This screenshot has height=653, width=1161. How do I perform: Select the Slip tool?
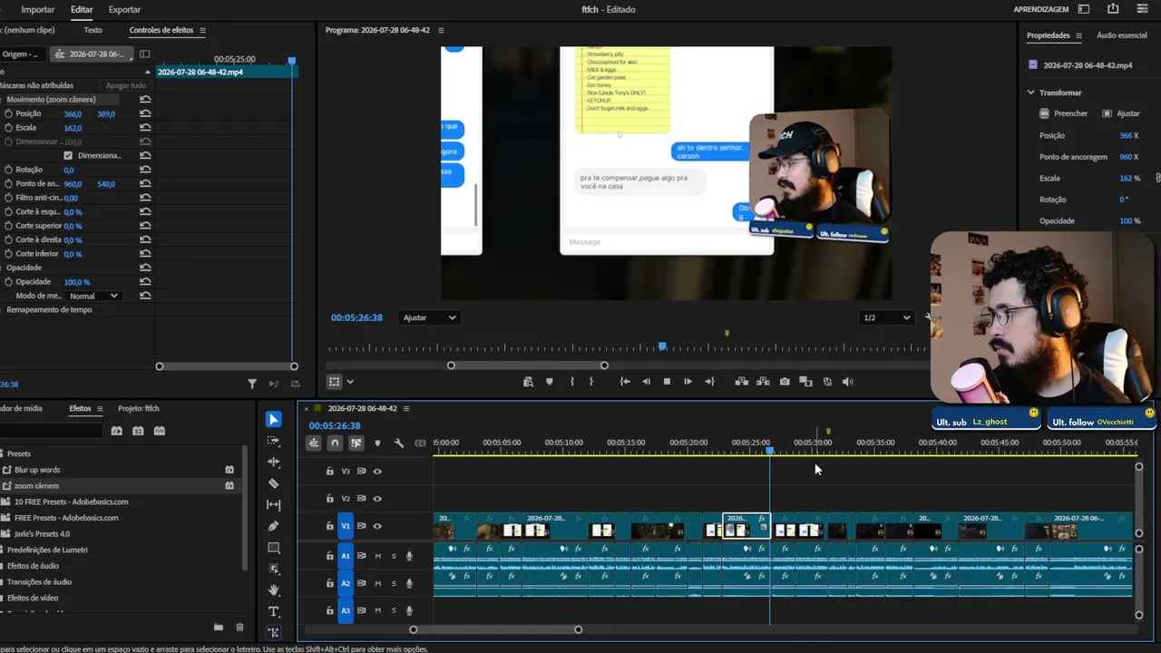pos(274,505)
